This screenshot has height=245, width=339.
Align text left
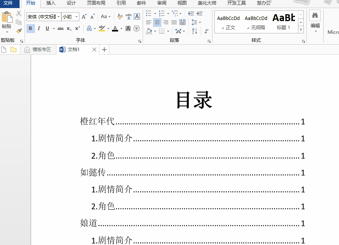148,22
